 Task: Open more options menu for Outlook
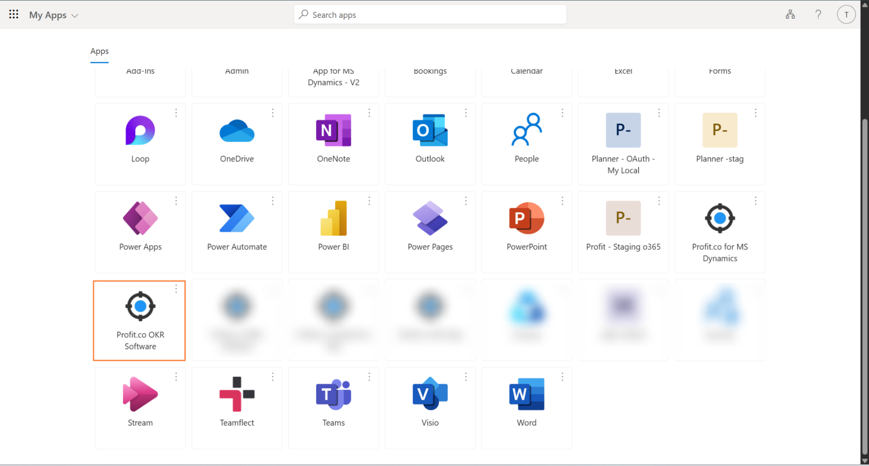pyautogui.click(x=466, y=113)
